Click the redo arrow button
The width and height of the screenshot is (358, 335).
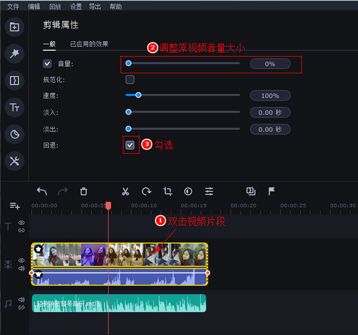click(x=63, y=191)
